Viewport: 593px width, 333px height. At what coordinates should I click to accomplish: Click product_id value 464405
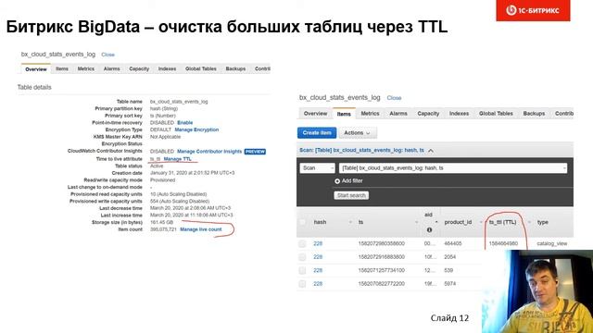[x=453, y=244]
